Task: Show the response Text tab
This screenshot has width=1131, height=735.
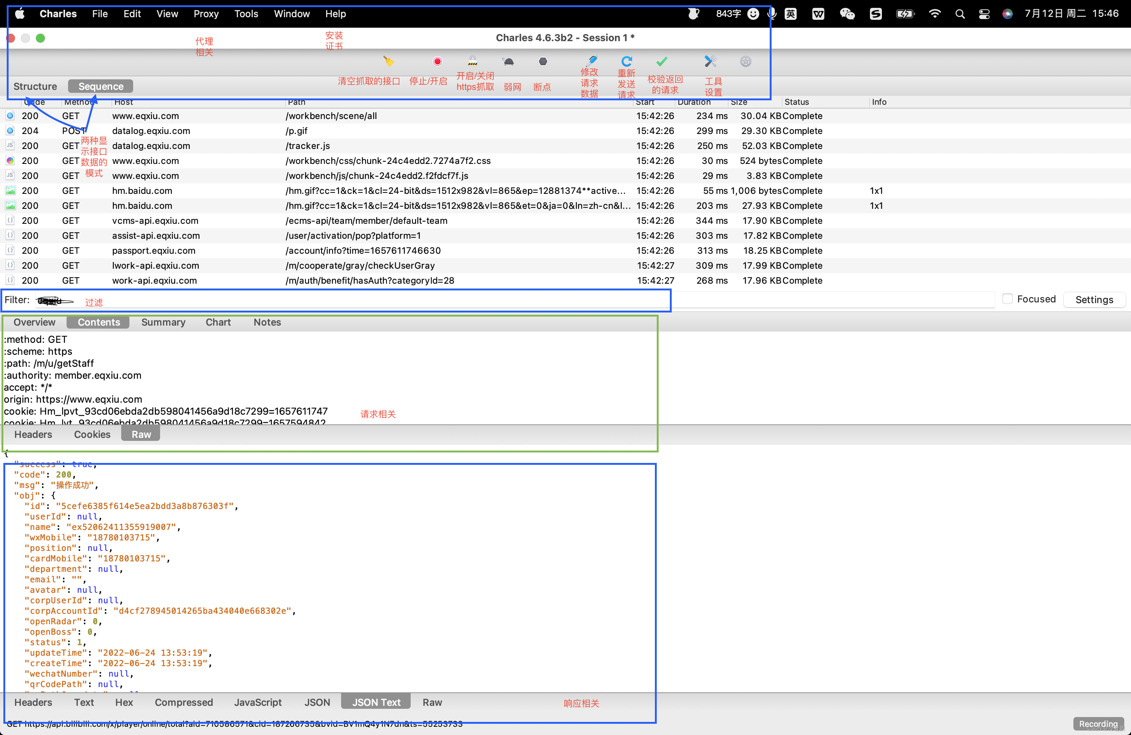Action: (84, 702)
